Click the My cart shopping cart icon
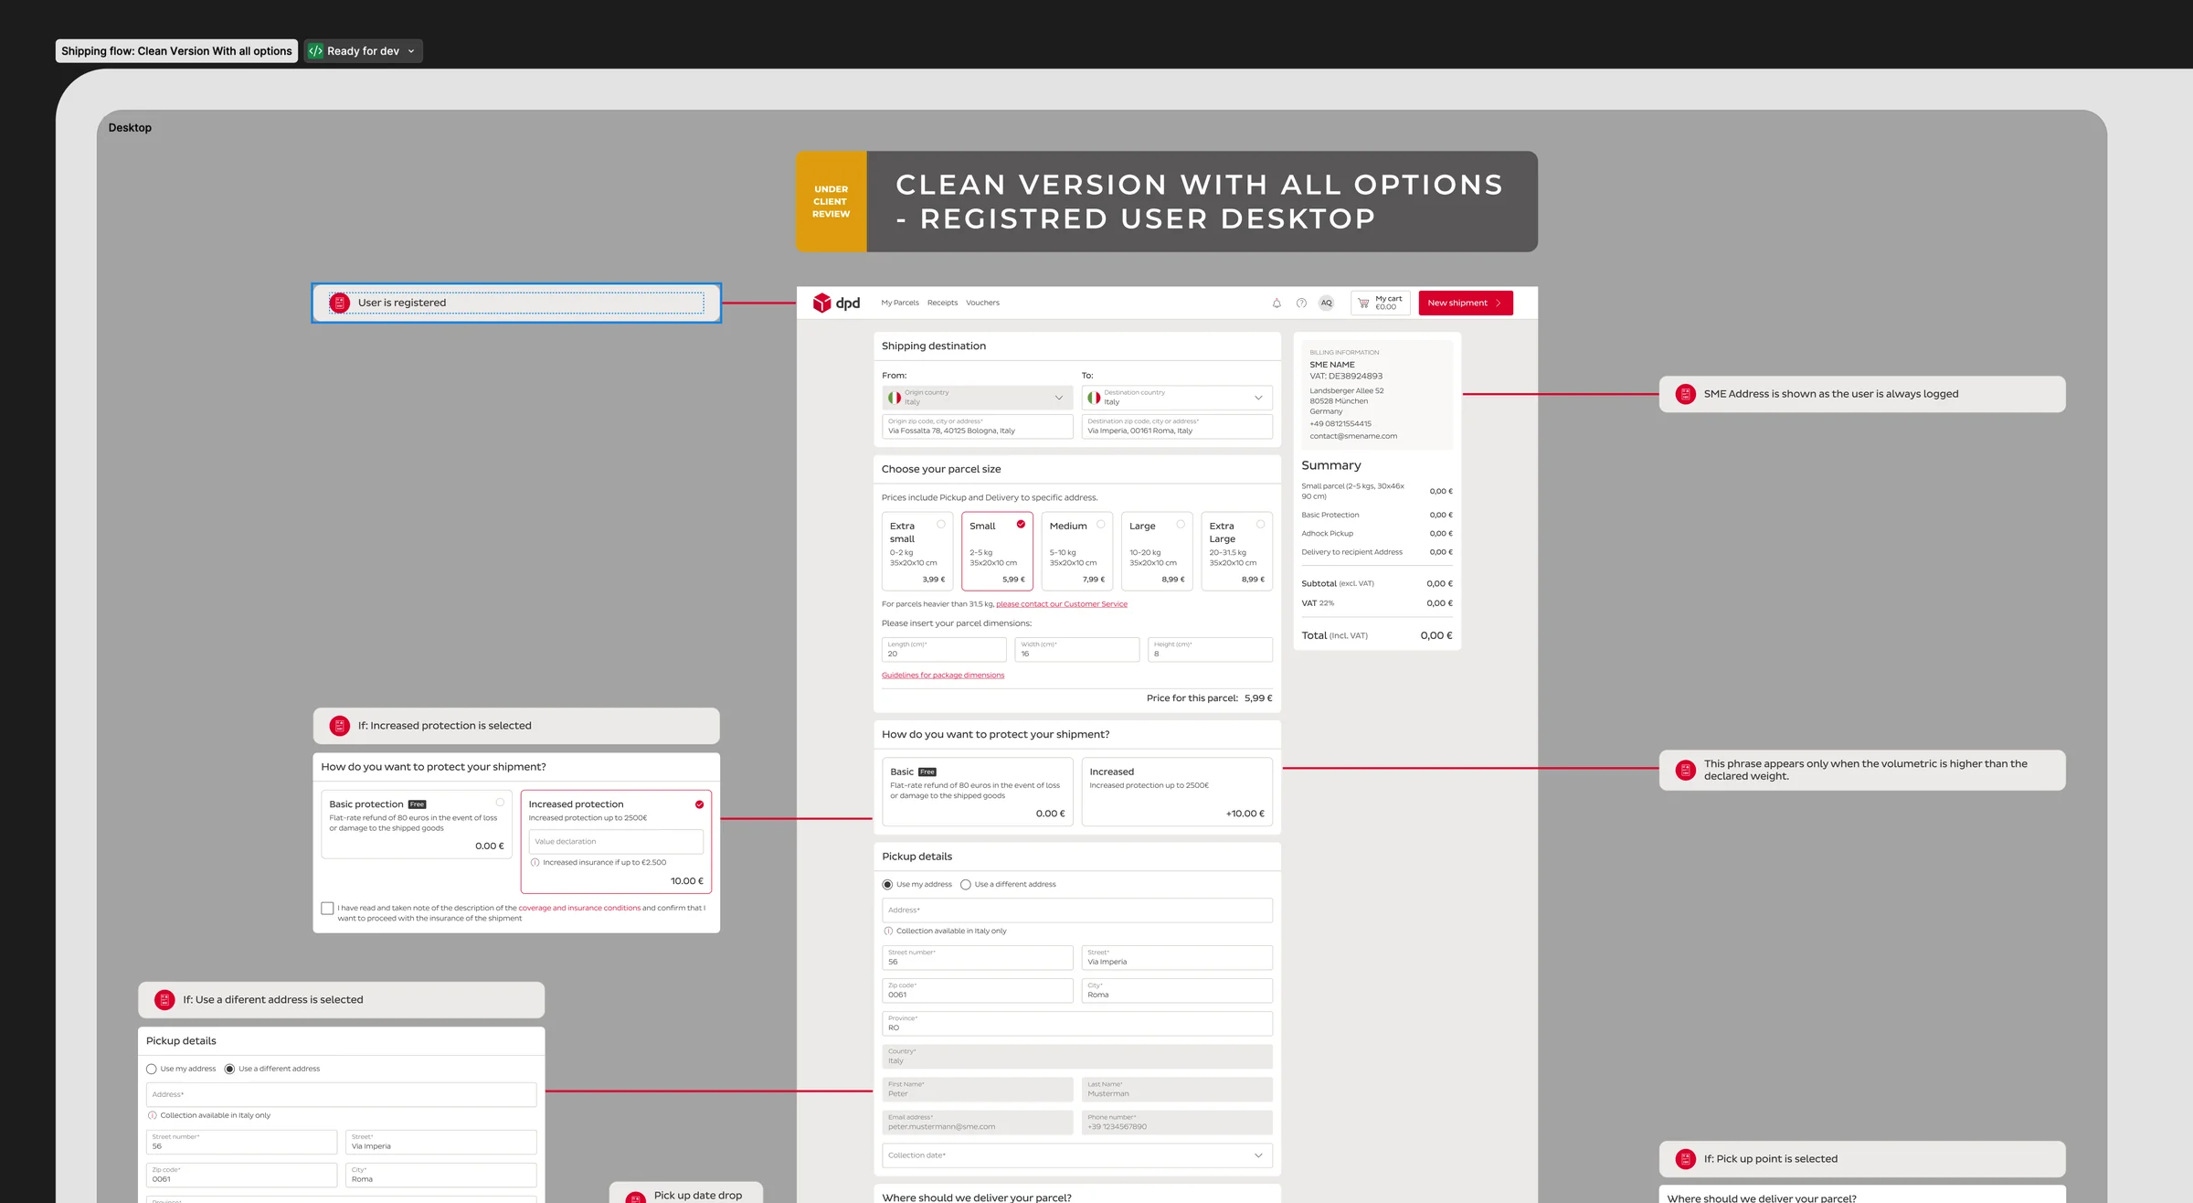2193x1203 pixels. pos(1363,303)
